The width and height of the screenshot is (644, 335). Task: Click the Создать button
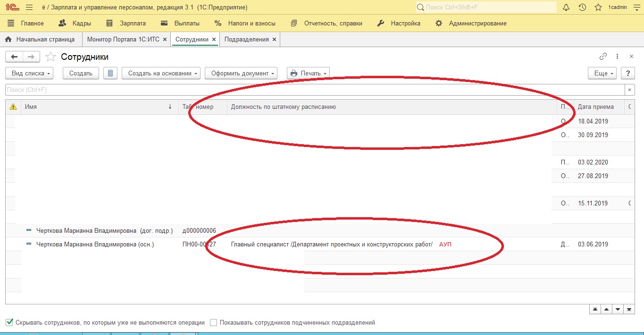pyautogui.click(x=81, y=73)
